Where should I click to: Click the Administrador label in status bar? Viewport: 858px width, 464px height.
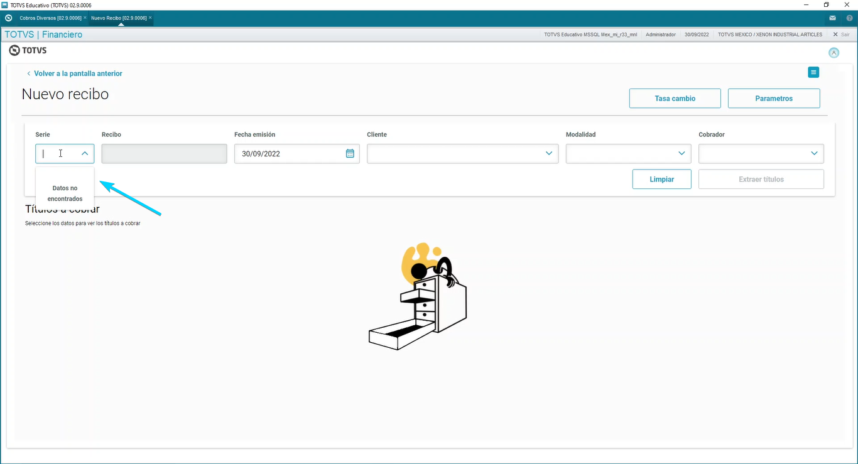[661, 35]
